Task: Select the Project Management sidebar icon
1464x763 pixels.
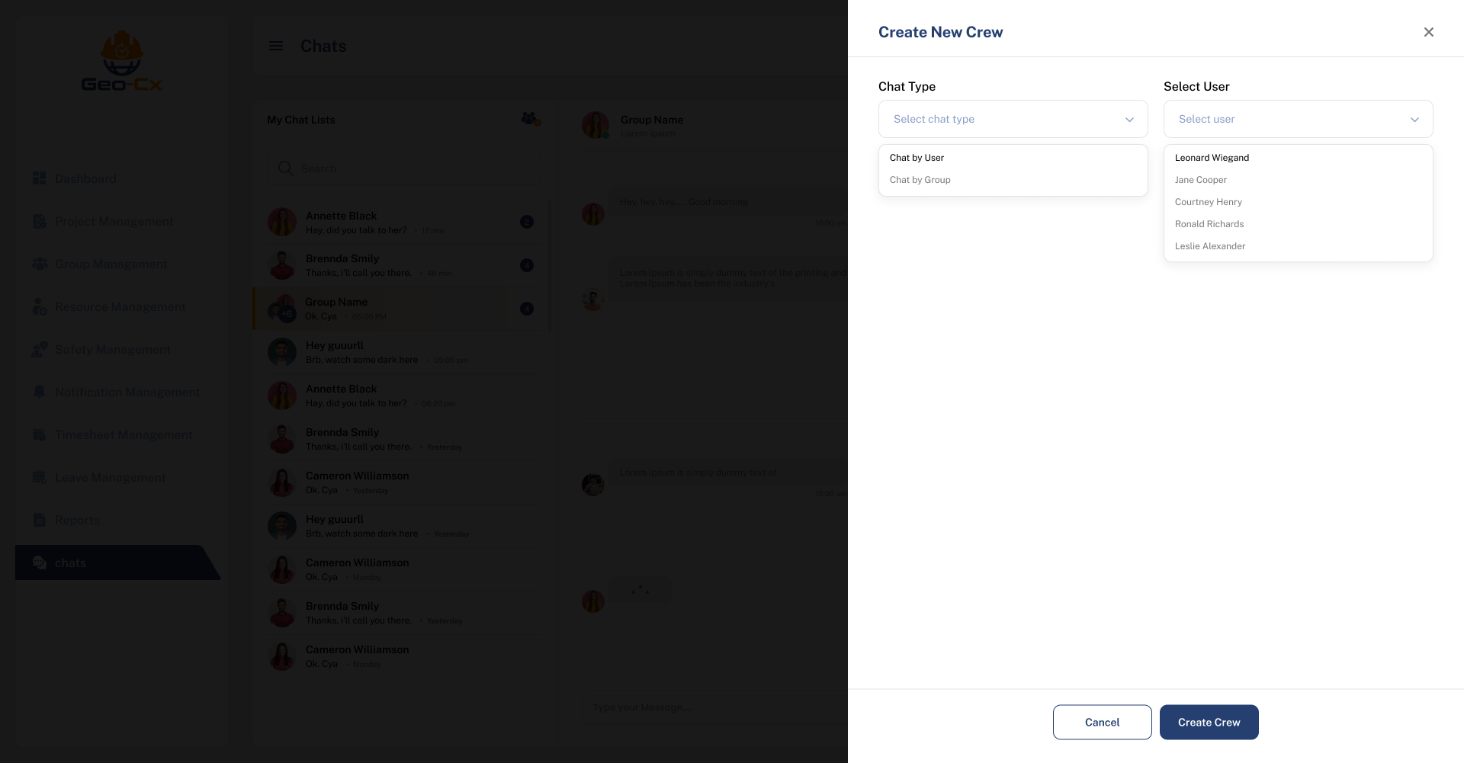Action: [40, 221]
